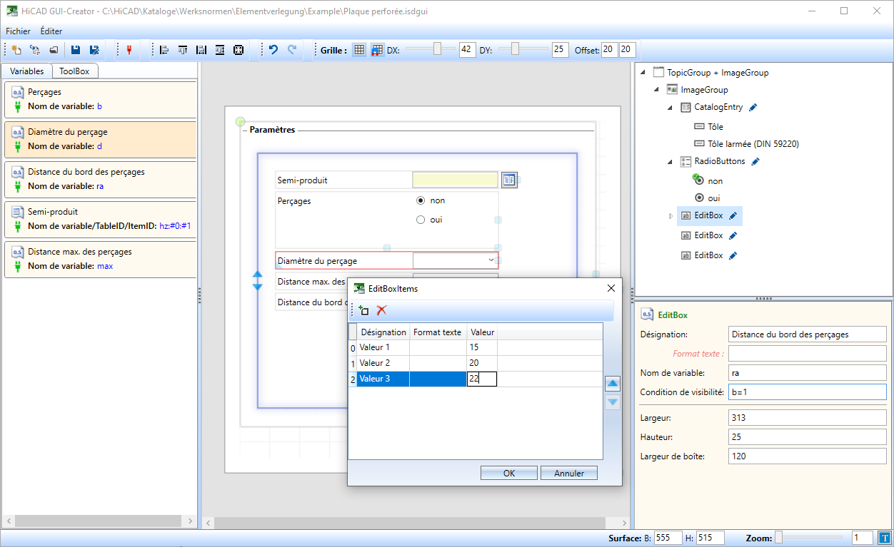Screen dimensions: 894x547
Task: Expand the selected EditBox tree node
Action: pos(670,215)
